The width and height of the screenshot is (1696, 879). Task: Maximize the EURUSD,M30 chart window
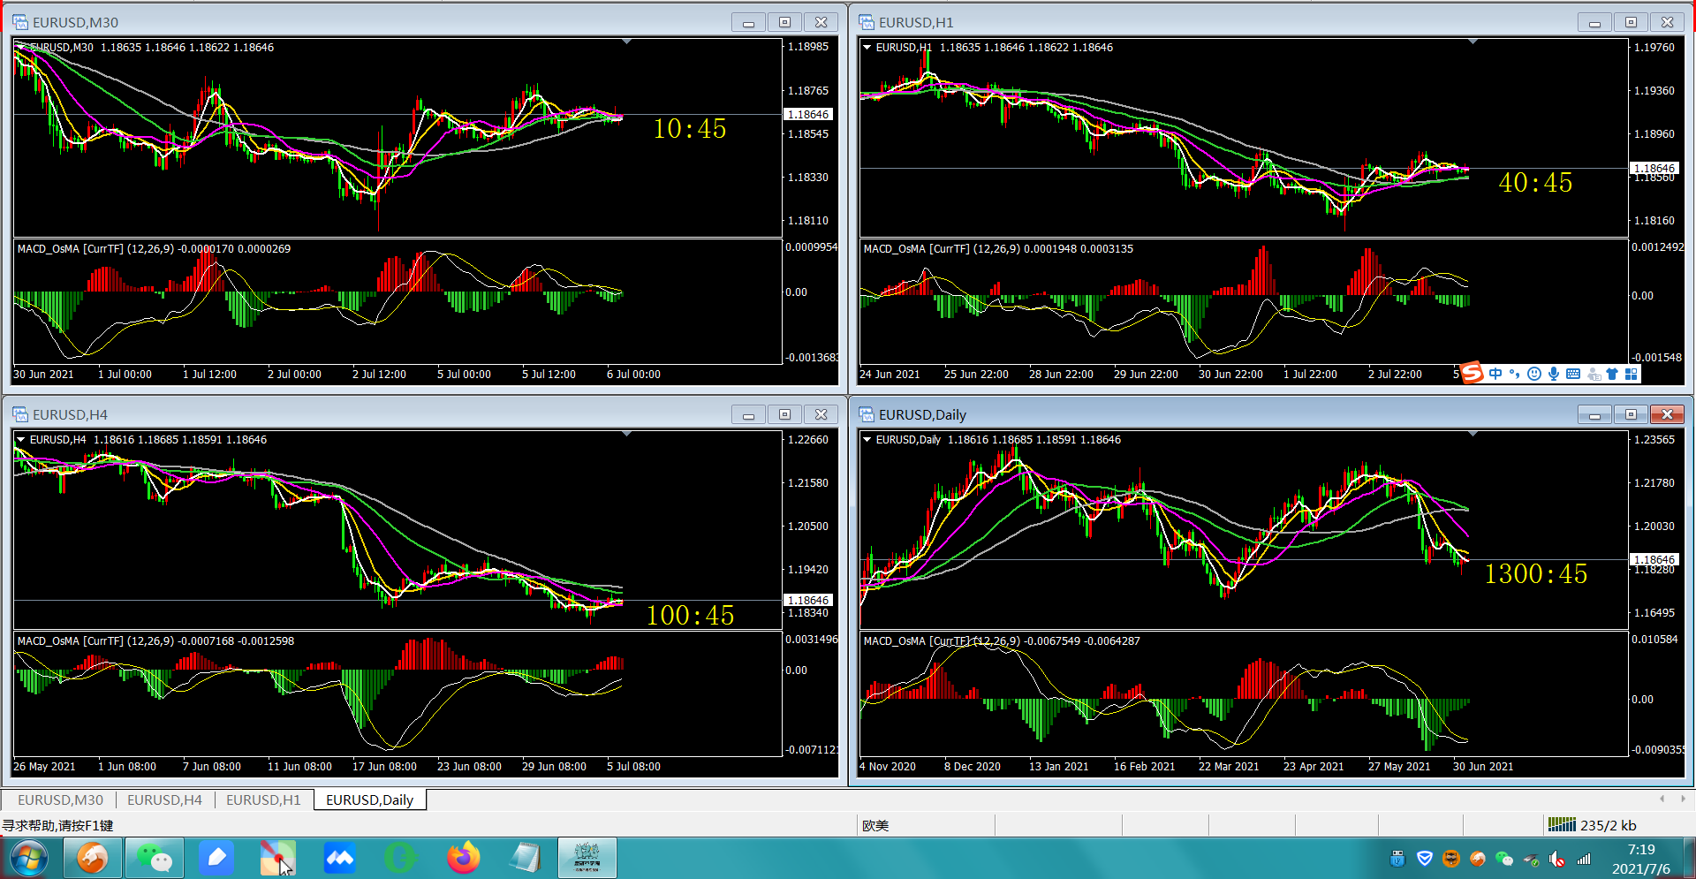(x=784, y=22)
